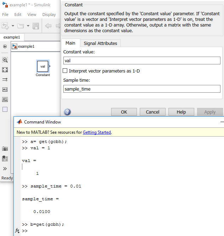
Task: Select the Image annotation tool icon
Action: [5, 99]
